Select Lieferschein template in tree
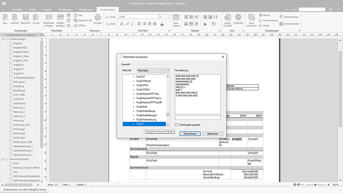Screen dimensions: 343x193 point(19,103)
